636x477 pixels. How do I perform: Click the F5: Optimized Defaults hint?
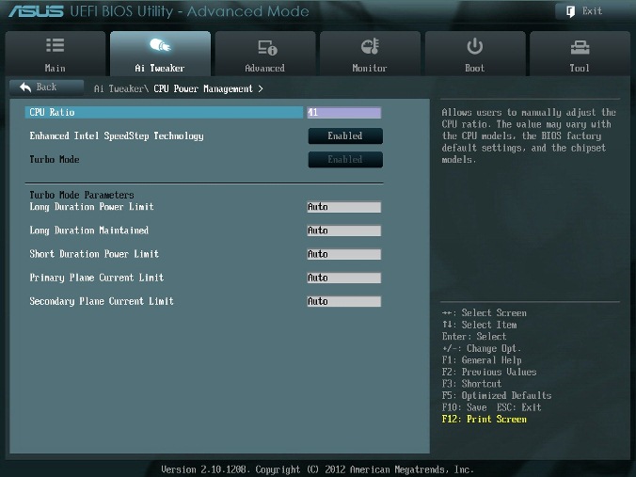click(x=497, y=395)
